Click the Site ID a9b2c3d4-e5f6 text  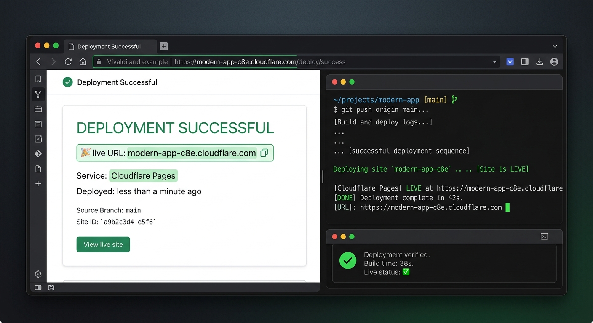pos(116,222)
